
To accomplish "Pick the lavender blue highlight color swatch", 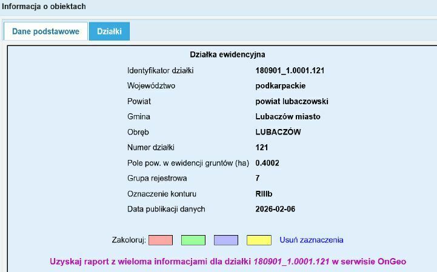I will (226, 240).
